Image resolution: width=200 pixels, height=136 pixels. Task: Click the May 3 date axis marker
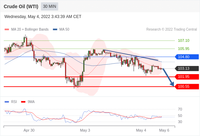click(85, 130)
